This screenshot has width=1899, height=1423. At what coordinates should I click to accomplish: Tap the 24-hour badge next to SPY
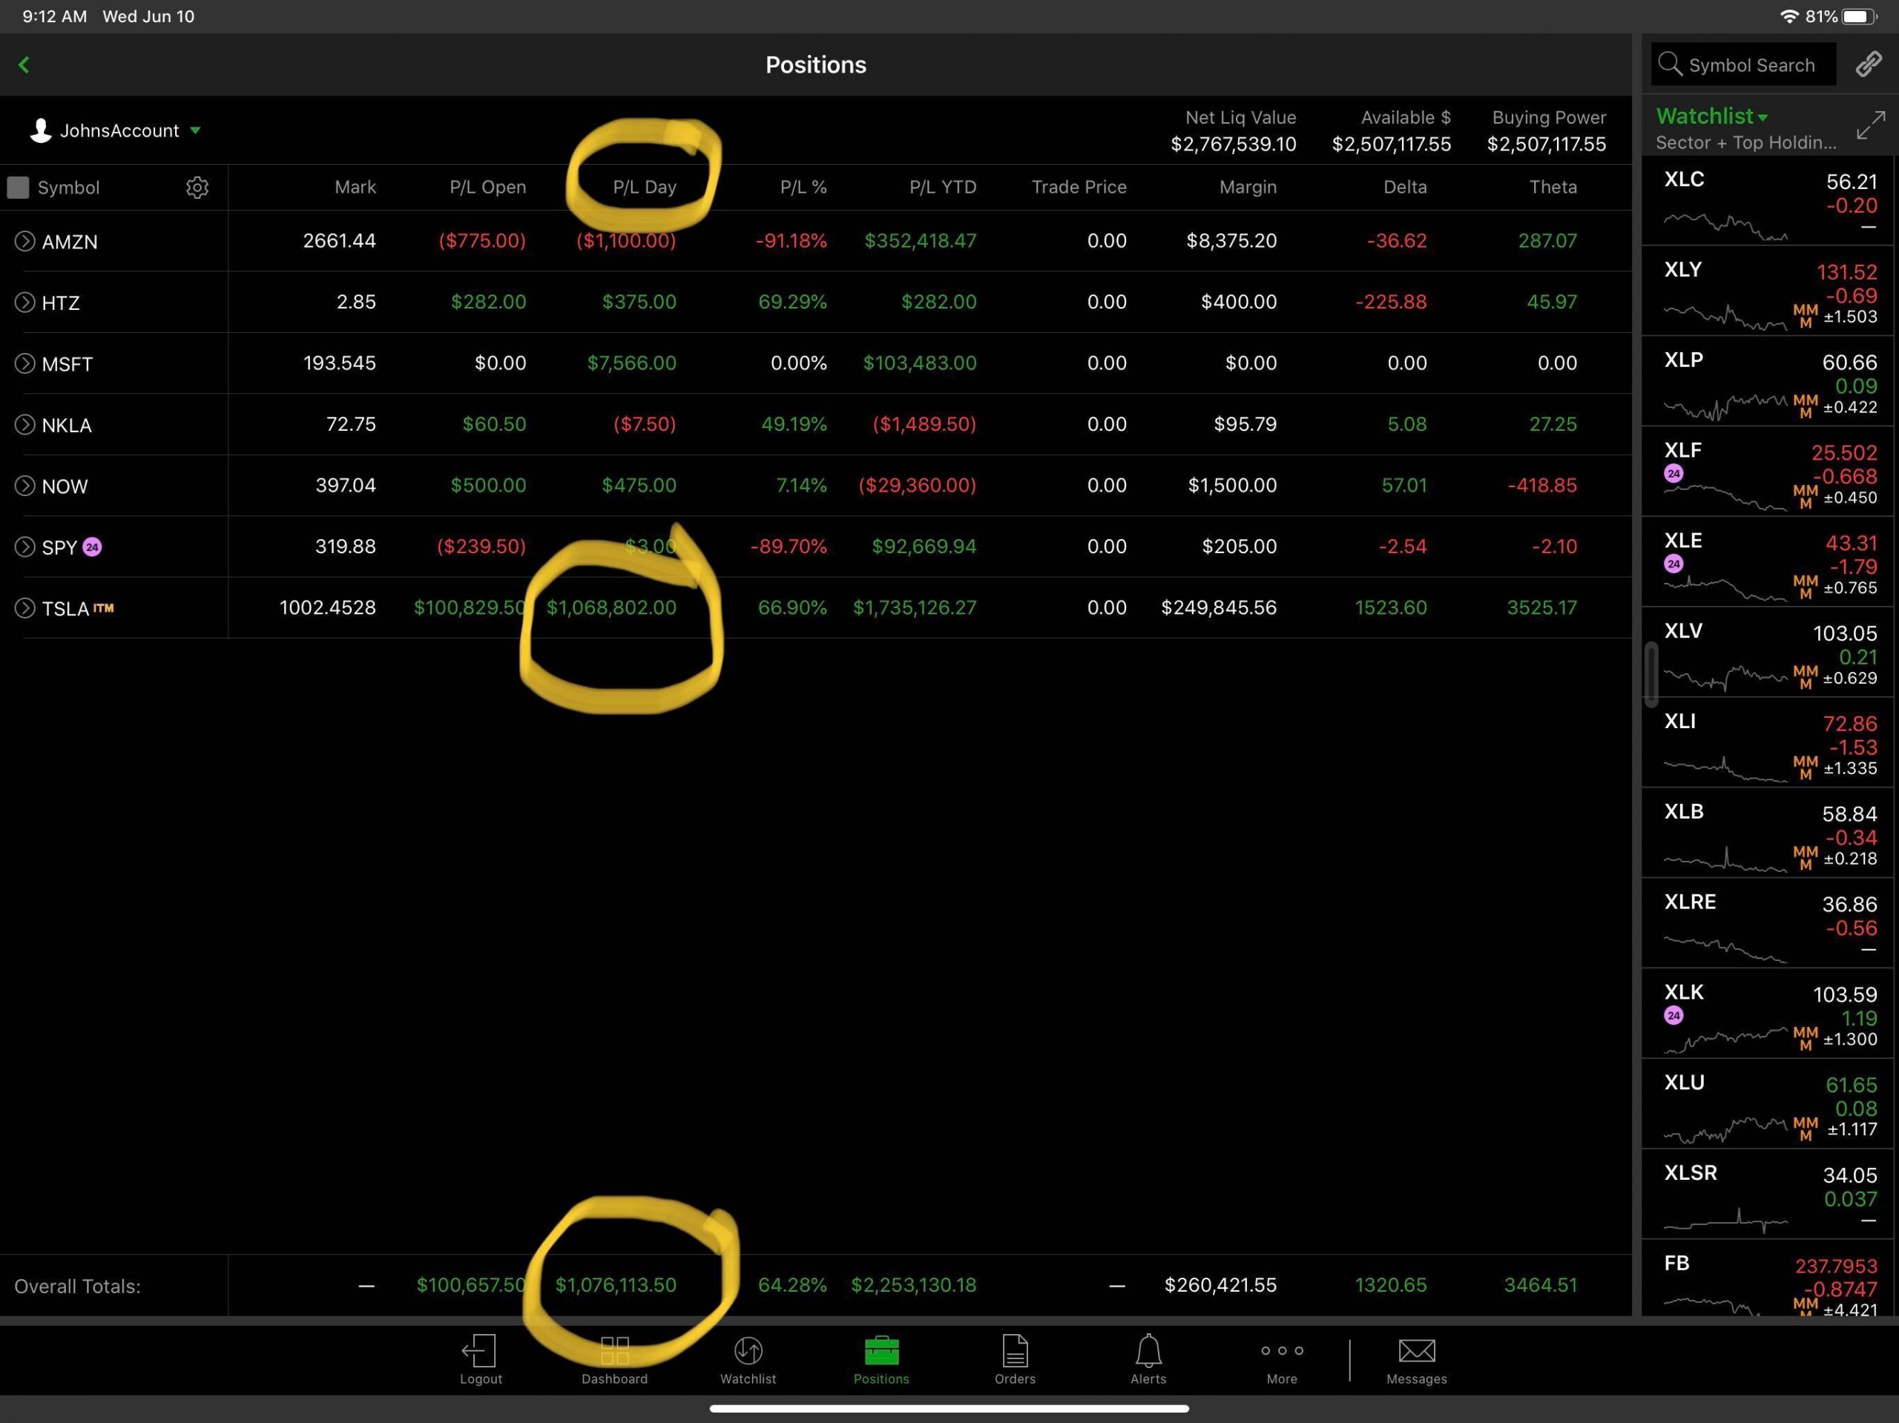coord(92,547)
